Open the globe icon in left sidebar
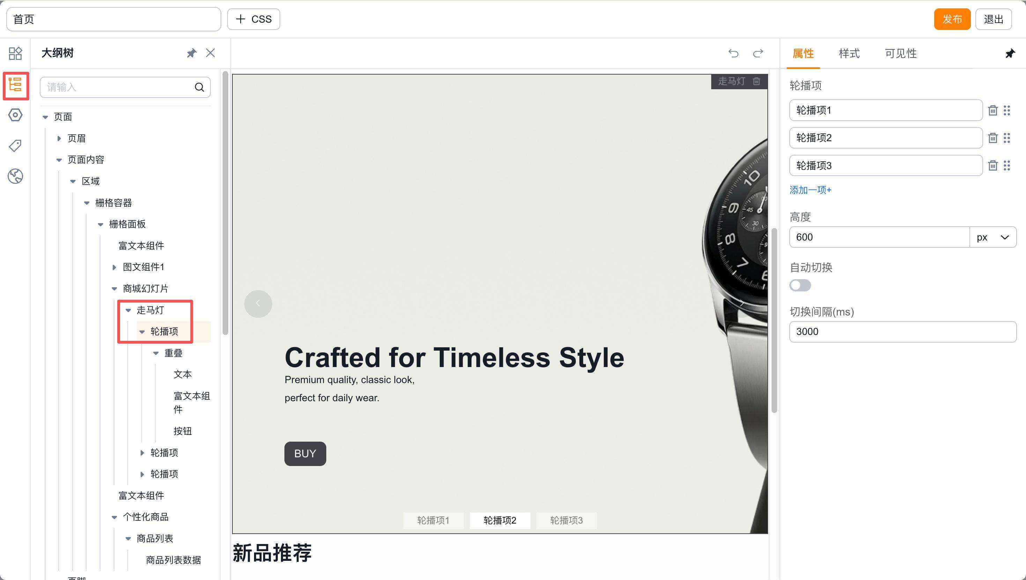The height and width of the screenshot is (580, 1026). tap(15, 176)
